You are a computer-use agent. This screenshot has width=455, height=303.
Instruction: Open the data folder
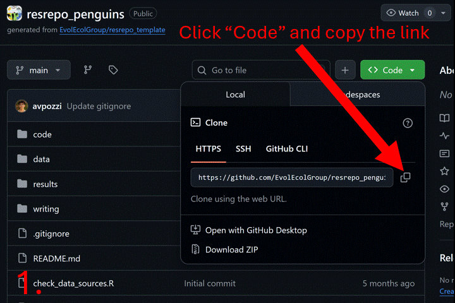coord(42,159)
